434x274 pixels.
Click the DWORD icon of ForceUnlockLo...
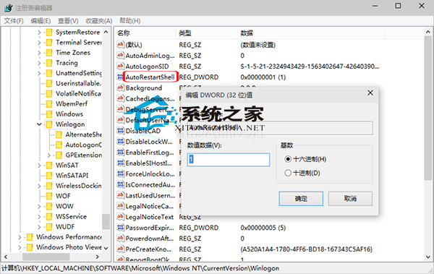click(x=120, y=174)
